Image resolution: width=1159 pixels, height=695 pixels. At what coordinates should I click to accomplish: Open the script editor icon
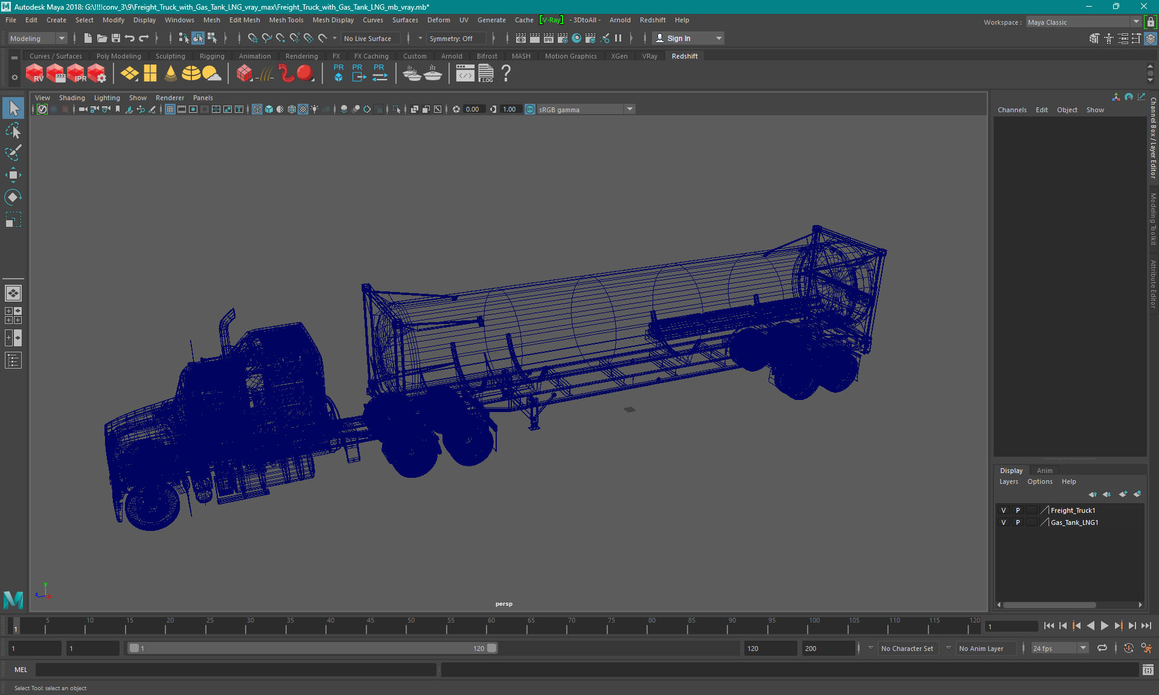click(x=1148, y=670)
